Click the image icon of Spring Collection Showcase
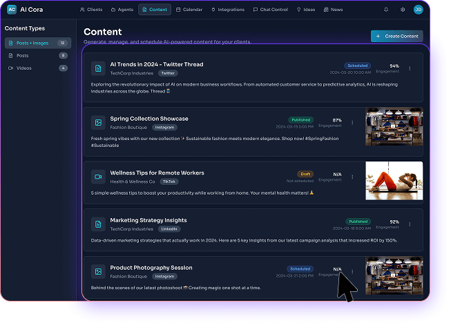 [98, 122]
